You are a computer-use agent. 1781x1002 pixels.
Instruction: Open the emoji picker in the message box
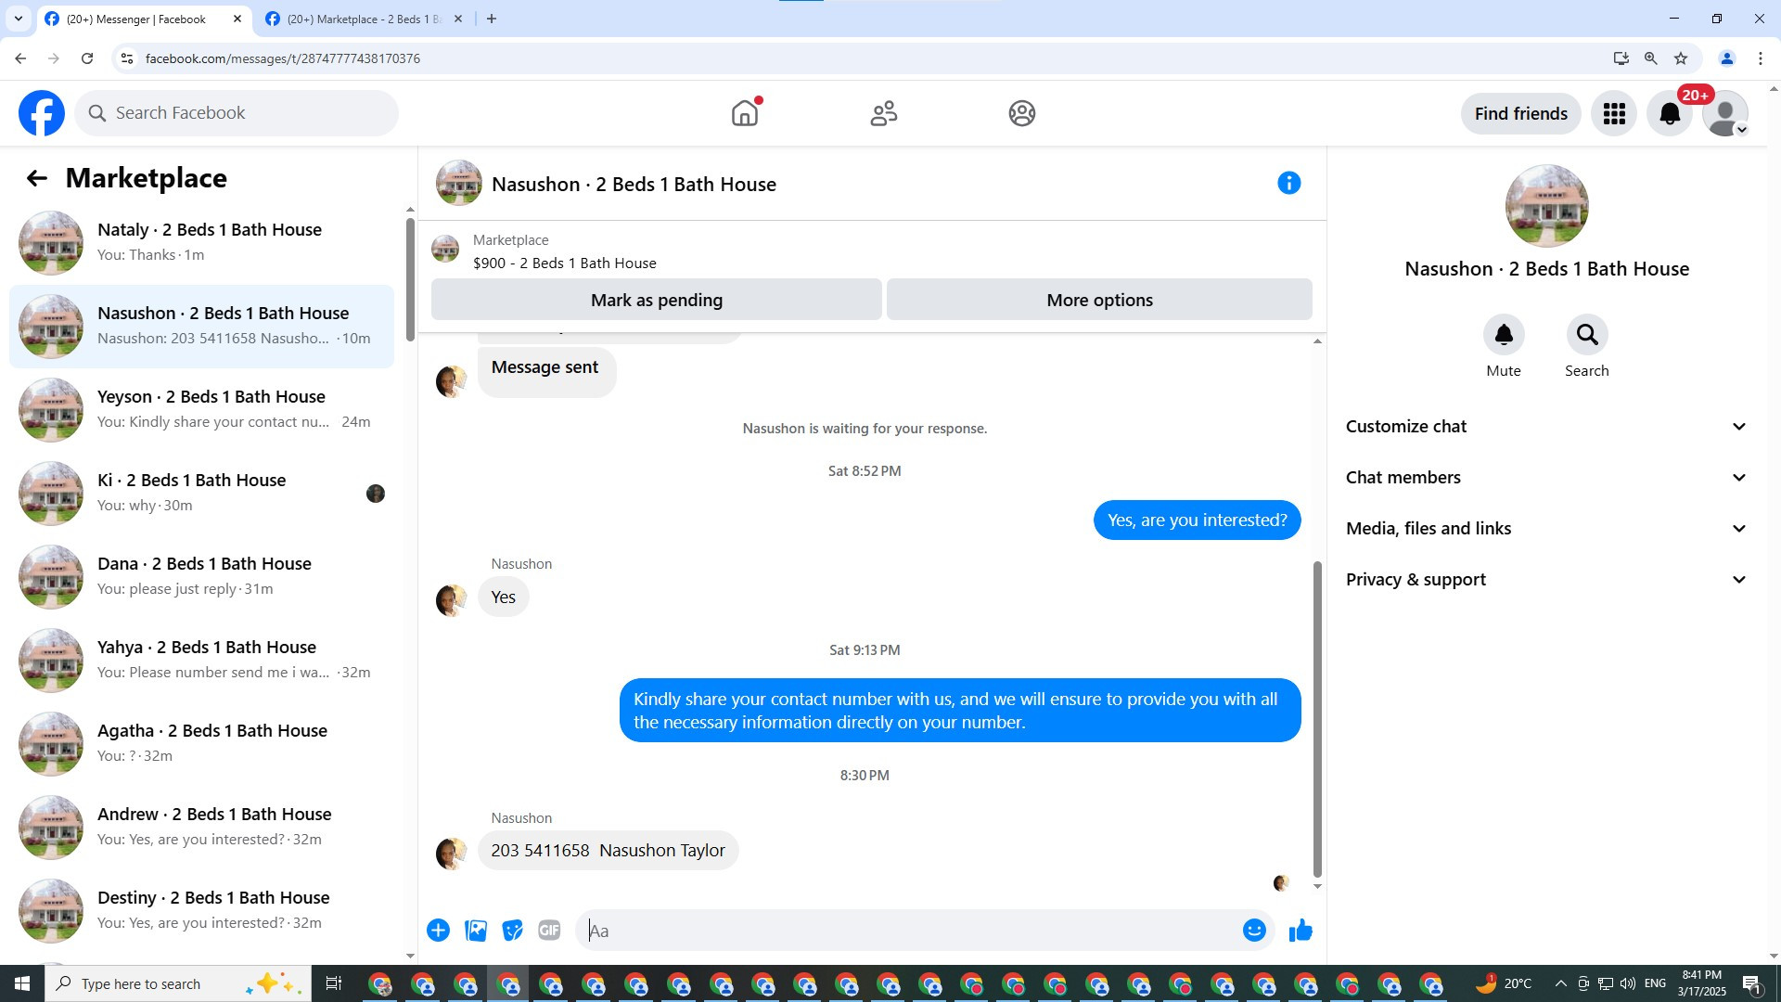click(x=1254, y=931)
